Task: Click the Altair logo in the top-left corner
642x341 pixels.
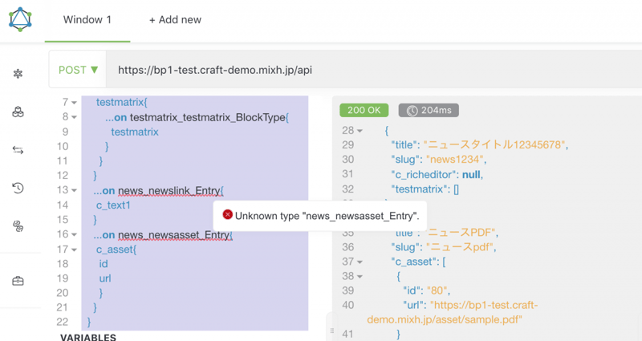Action: point(21,19)
